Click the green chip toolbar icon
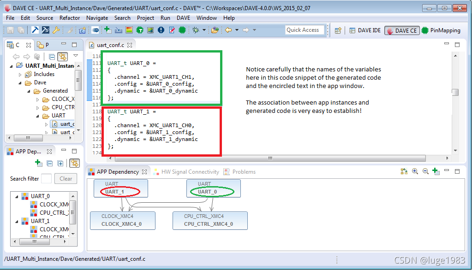The image size is (472, 270). tap(182, 30)
